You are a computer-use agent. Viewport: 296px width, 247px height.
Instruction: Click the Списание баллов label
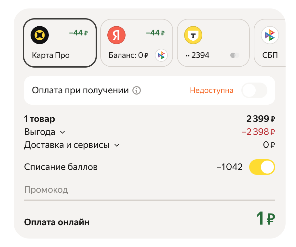[61, 167]
